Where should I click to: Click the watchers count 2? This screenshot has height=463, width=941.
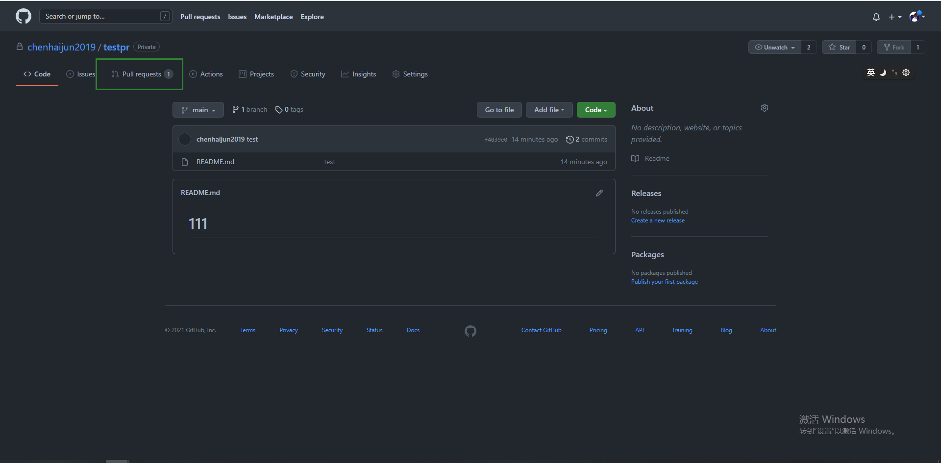[809, 47]
